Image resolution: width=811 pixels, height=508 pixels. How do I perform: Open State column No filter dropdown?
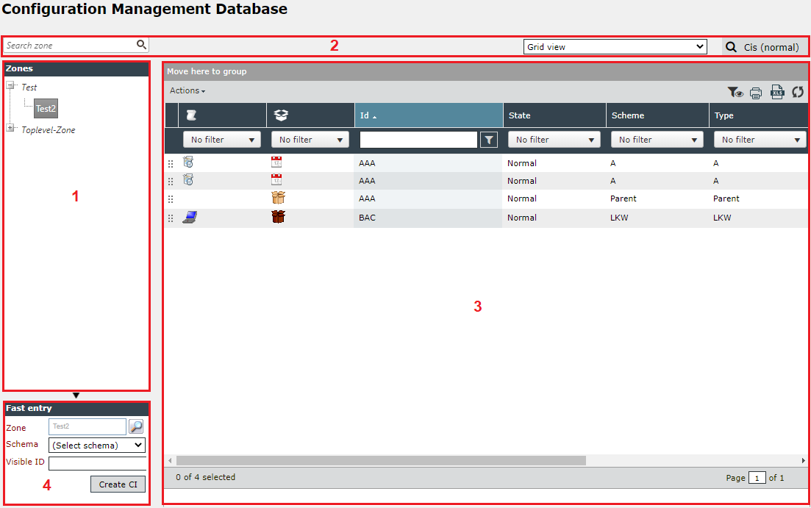(x=554, y=140)
